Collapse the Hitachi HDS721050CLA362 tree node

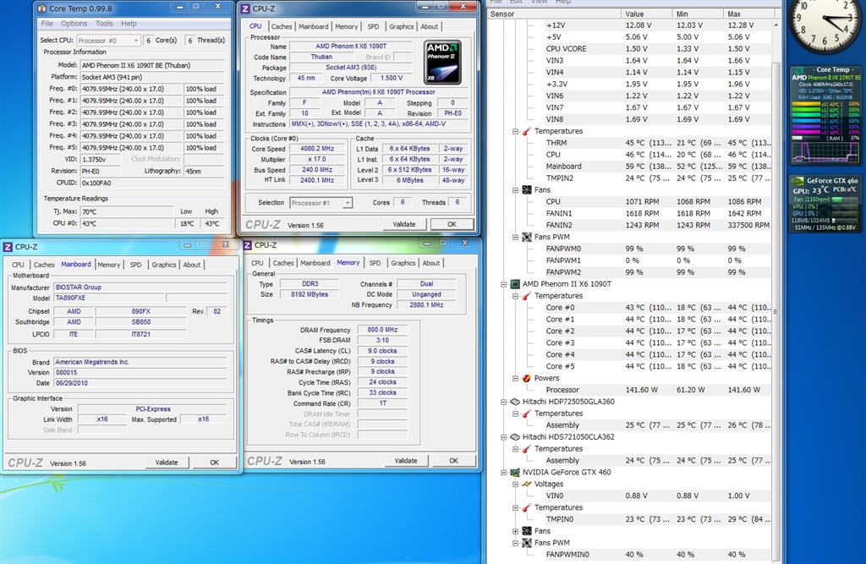[x=505, y=437]
